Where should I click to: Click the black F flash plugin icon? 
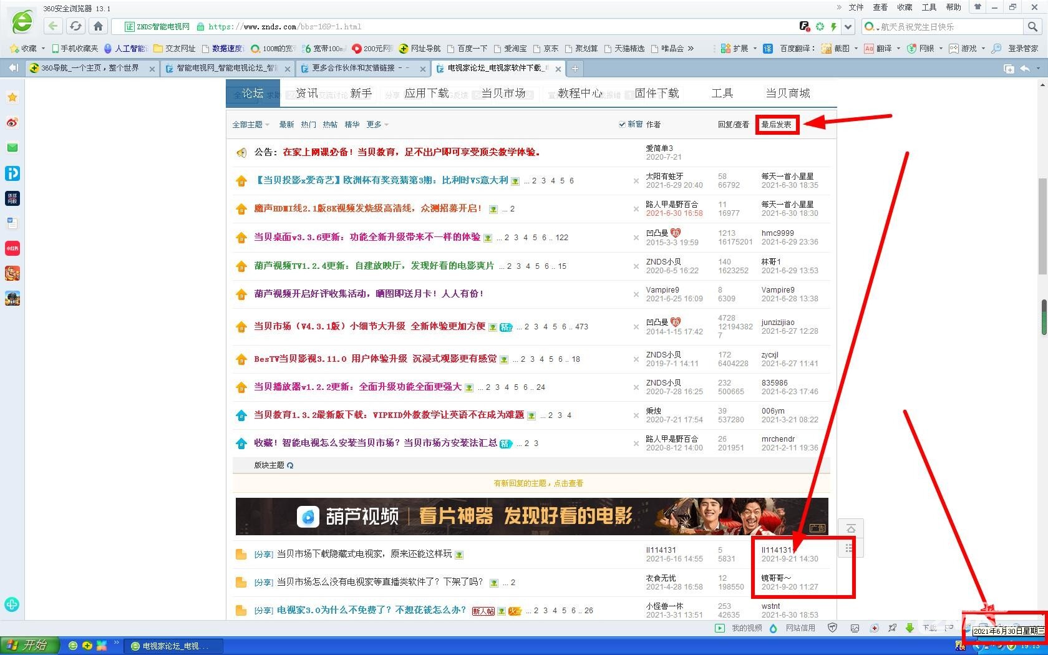tap(805, 26)
